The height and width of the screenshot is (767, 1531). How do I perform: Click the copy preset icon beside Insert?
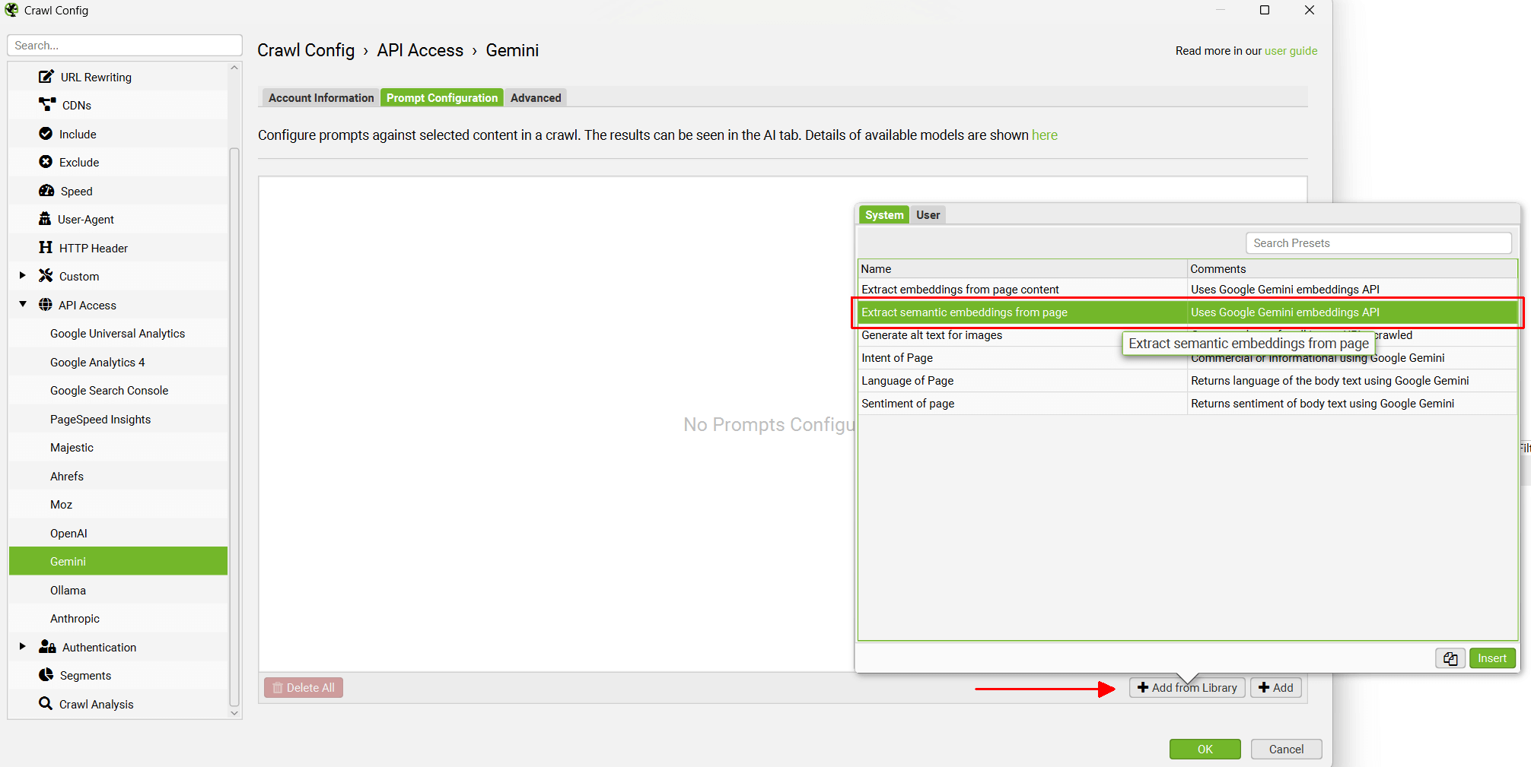click(x=1450, y=658)
